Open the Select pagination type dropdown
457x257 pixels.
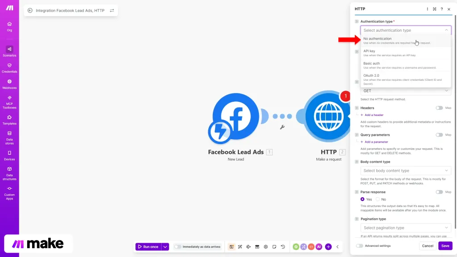tap(406, 228)
